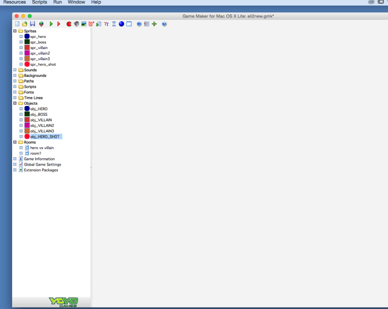
Task: Open the Window menu
Action: pos(76,2)
